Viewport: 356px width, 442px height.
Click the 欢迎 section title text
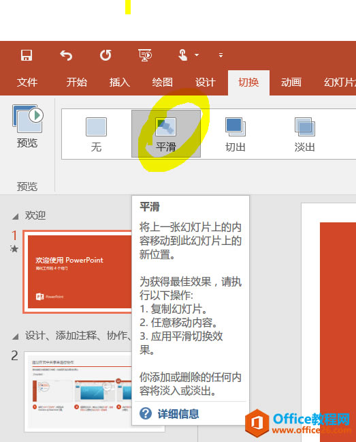35,216
